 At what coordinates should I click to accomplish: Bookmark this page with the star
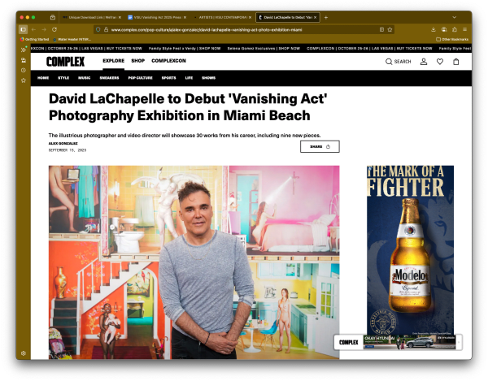click(390, 29)
